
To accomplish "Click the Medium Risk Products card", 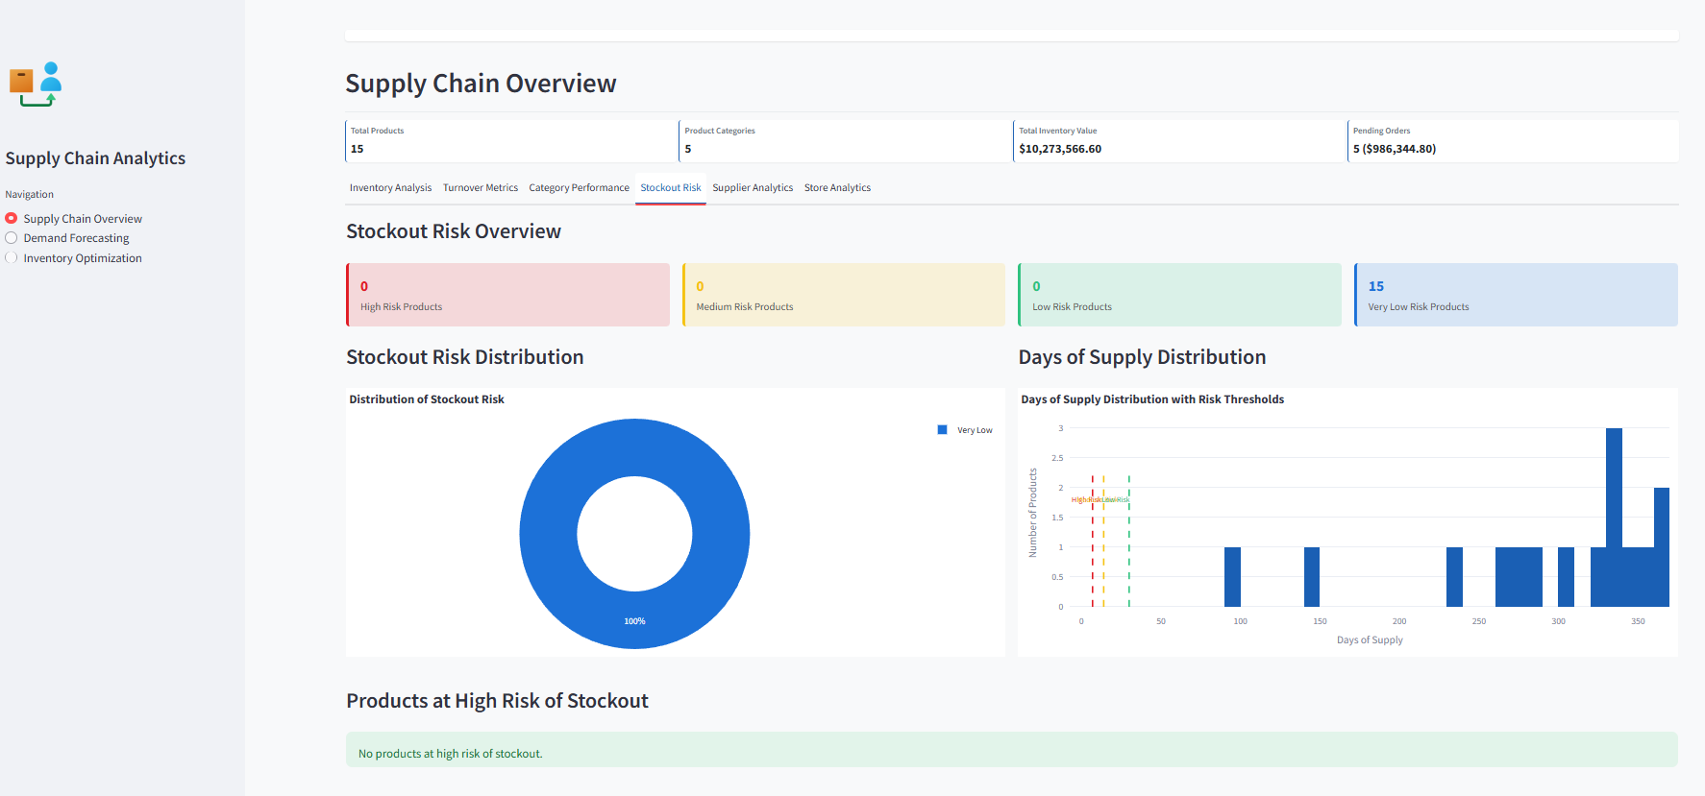I will pos(843,295).
